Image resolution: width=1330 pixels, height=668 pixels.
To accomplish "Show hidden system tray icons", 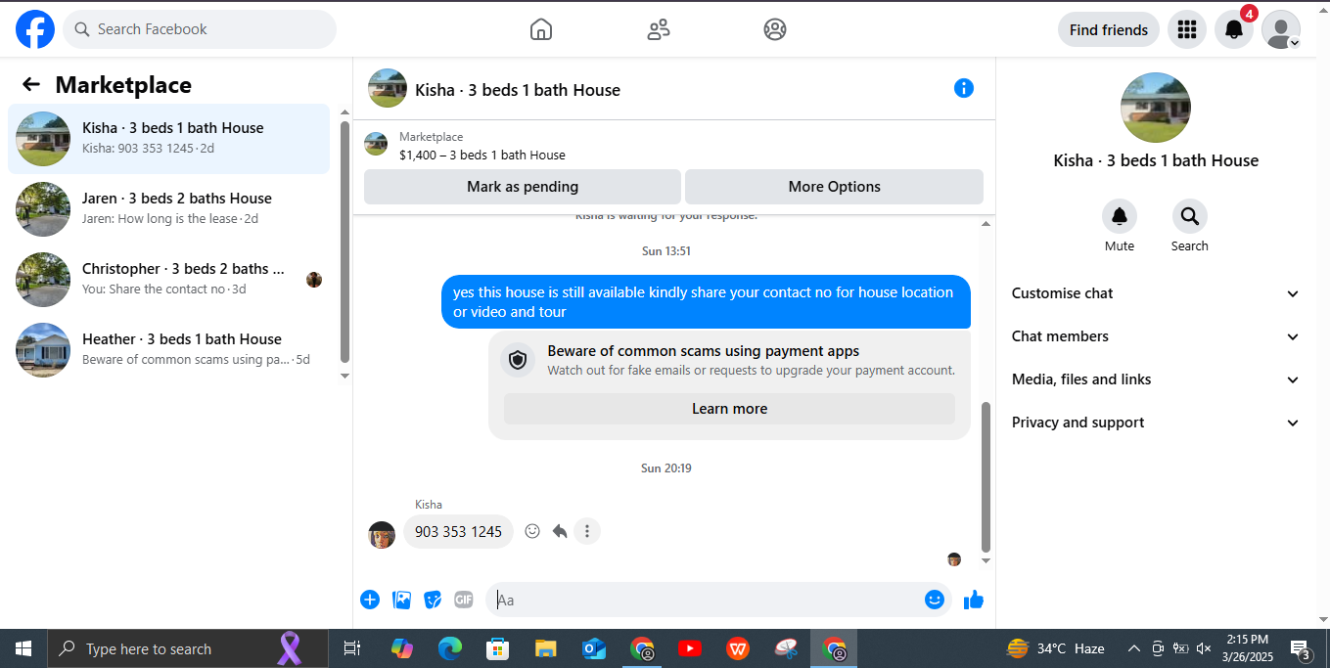I will click(x=1134, y=648).
